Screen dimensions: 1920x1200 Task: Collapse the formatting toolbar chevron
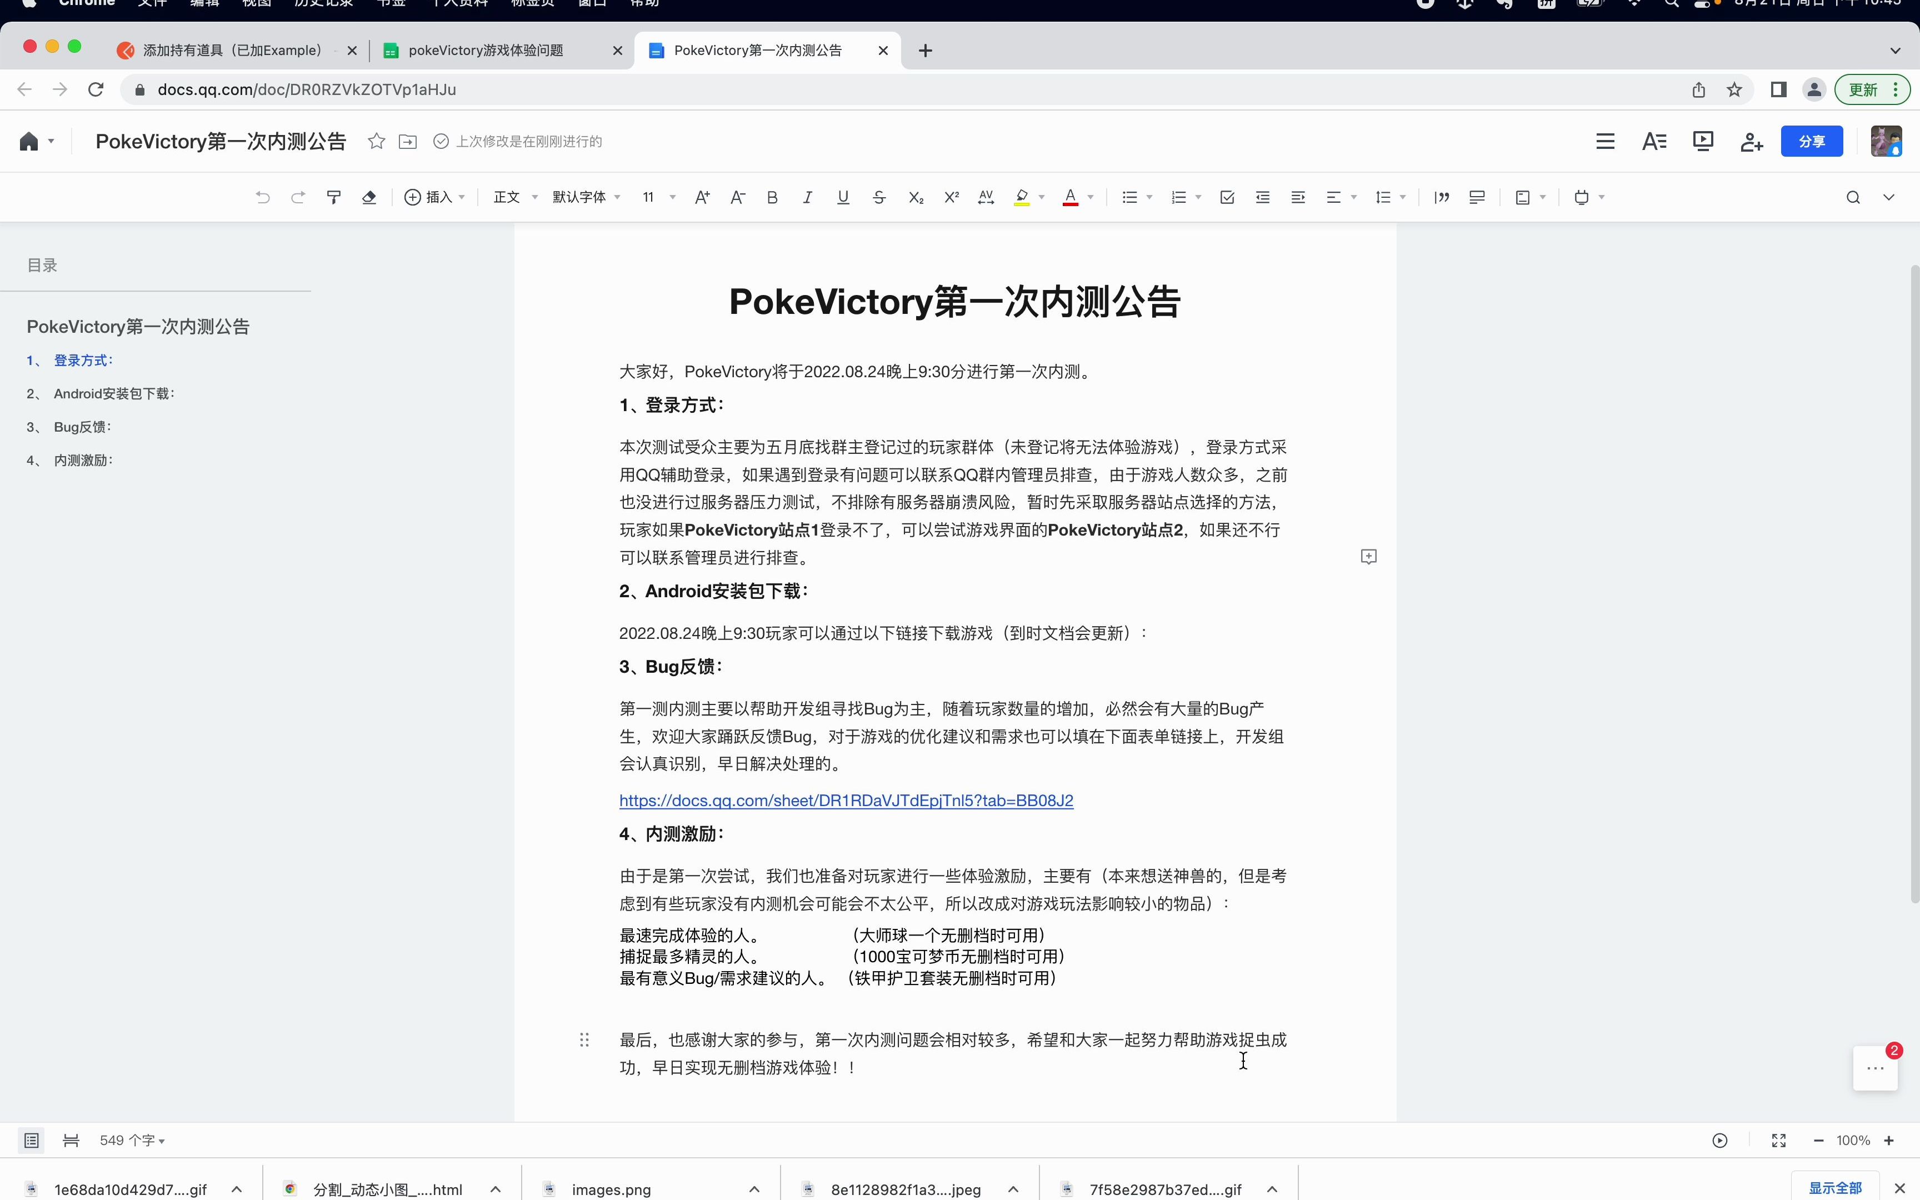(x=1888, y=198)
